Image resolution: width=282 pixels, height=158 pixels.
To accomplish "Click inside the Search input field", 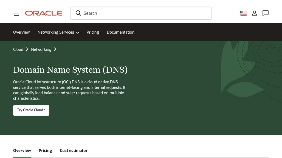I will (141, 13).
